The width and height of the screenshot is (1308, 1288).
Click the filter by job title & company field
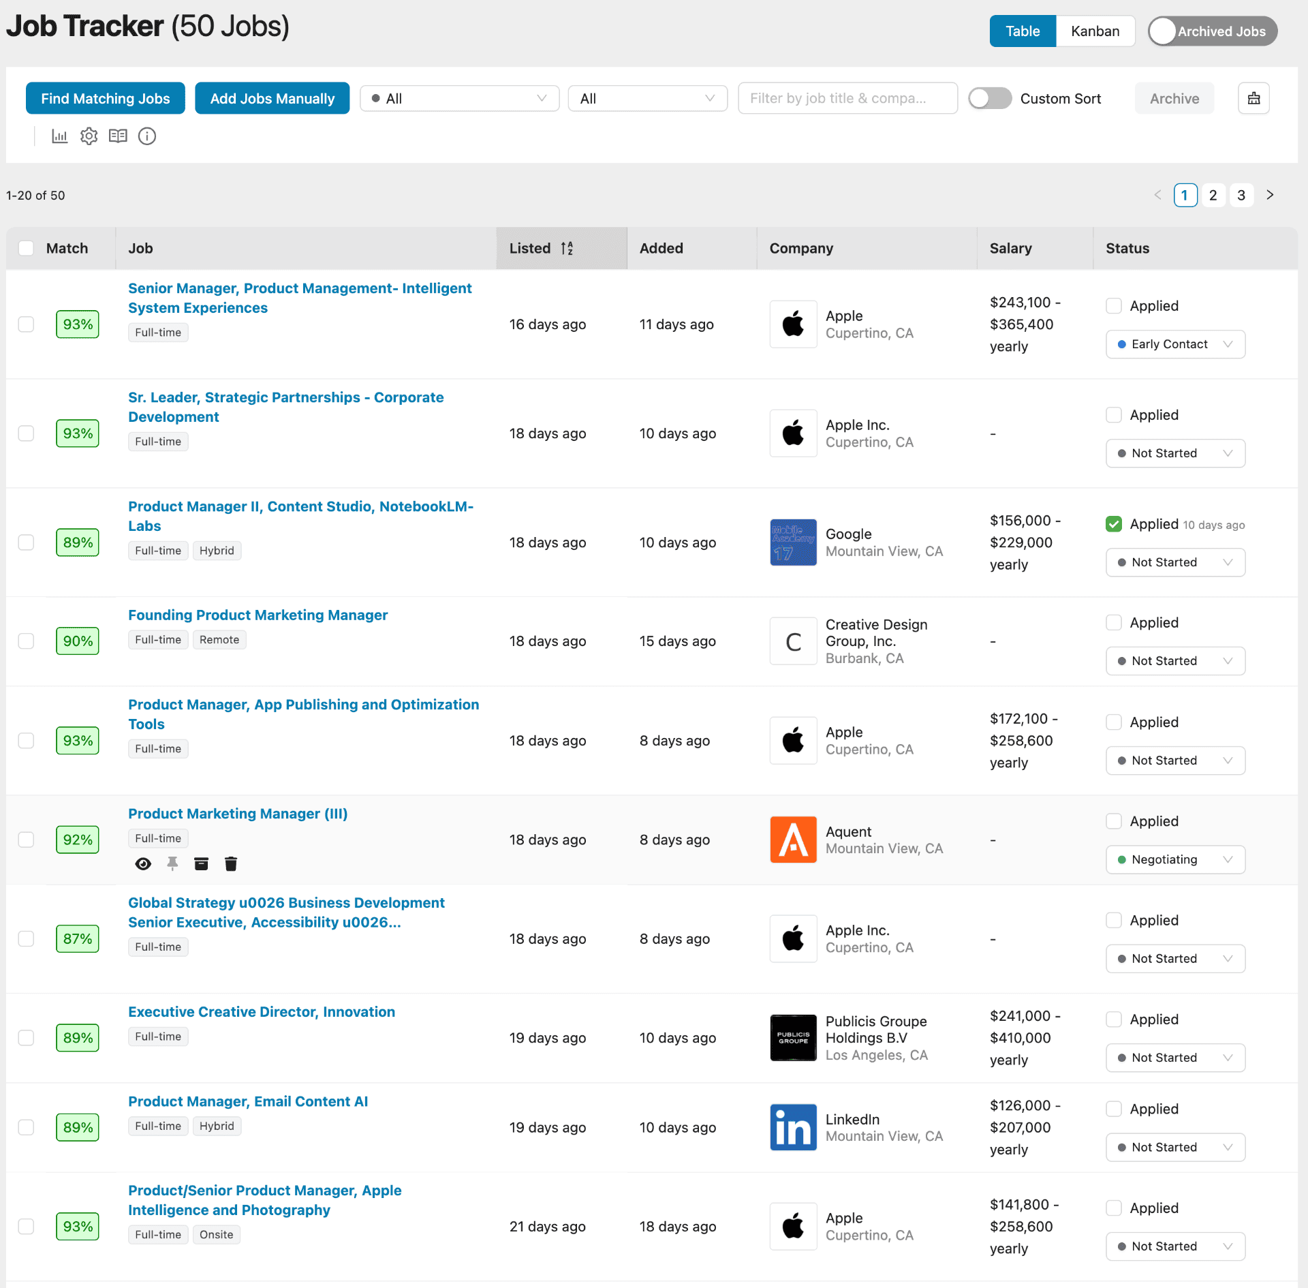(x=847, y=98)
